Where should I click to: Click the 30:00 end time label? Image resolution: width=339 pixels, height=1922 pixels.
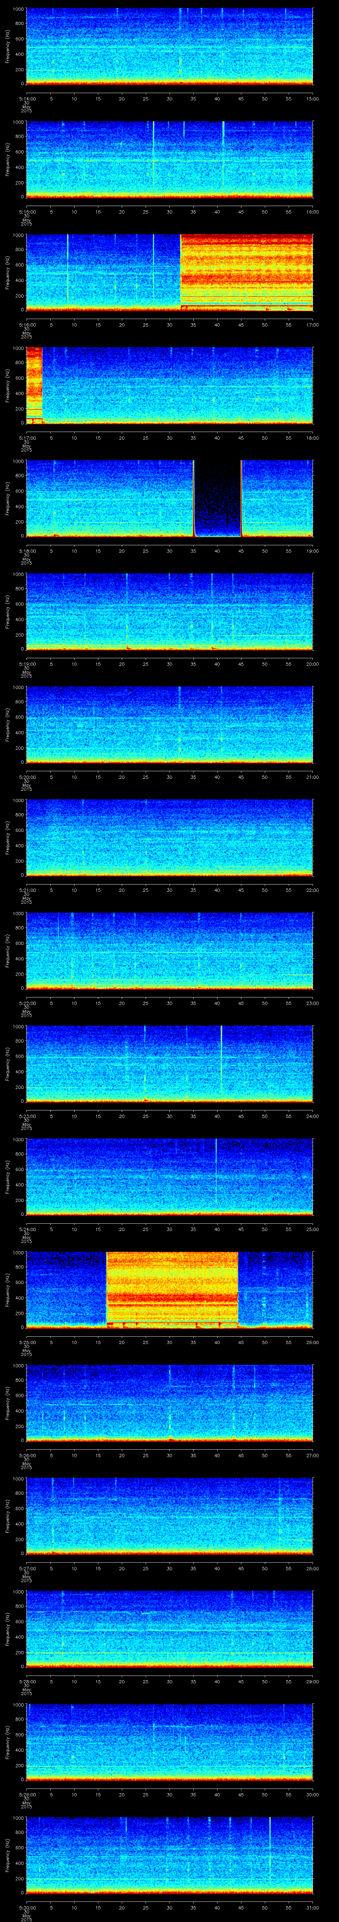pyautogui.click(x=312, y=1794)
